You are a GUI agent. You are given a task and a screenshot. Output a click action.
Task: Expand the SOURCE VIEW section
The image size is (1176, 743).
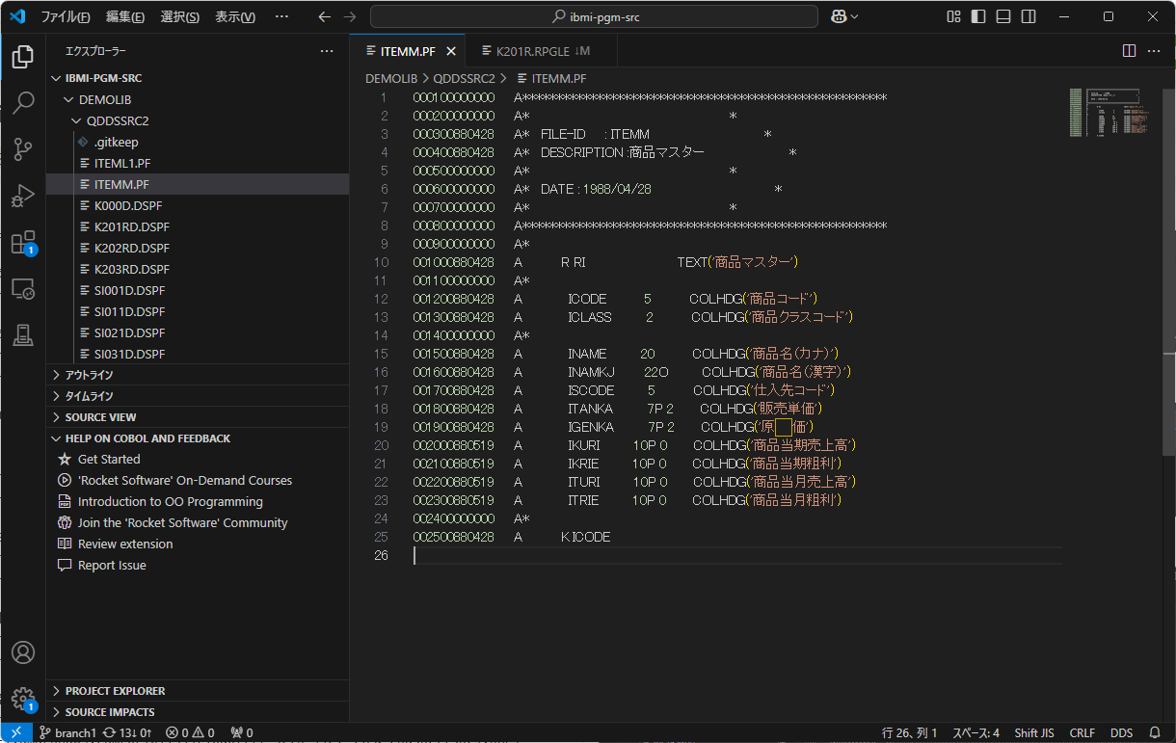click(198, 417)
